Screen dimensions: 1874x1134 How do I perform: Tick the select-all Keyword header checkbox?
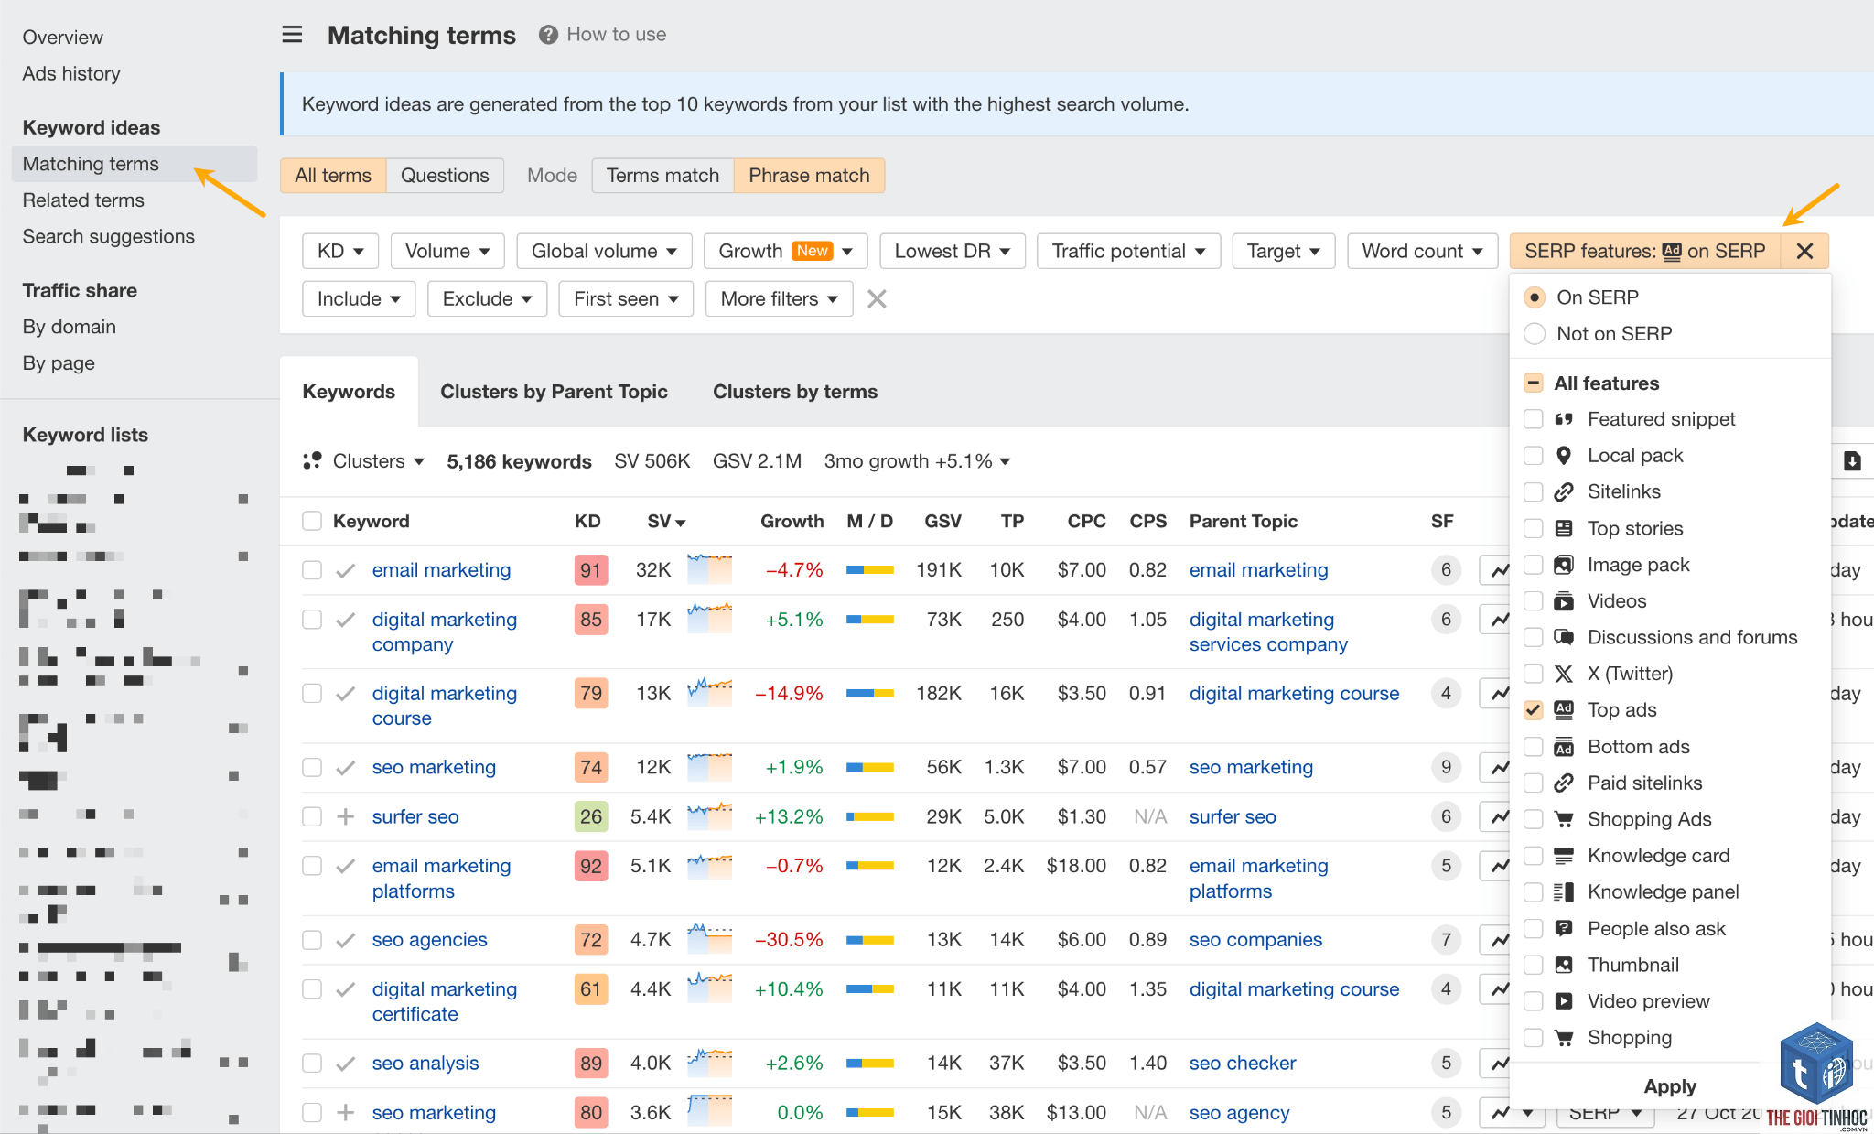(x=312, y=521)
